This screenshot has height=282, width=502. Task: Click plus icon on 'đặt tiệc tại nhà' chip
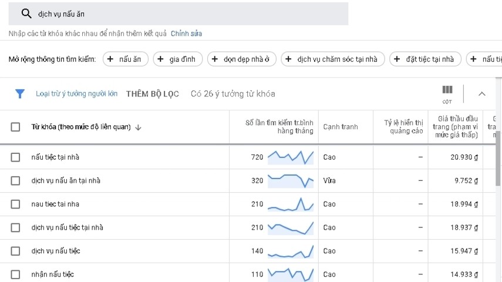pos(397,59)
